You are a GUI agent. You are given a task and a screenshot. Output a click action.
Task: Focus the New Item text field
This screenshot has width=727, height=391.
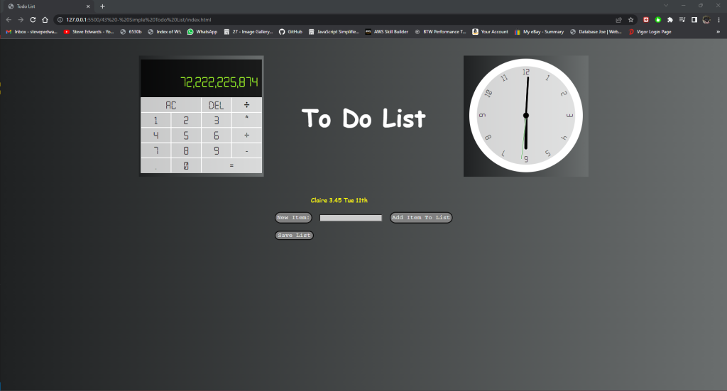351,218
